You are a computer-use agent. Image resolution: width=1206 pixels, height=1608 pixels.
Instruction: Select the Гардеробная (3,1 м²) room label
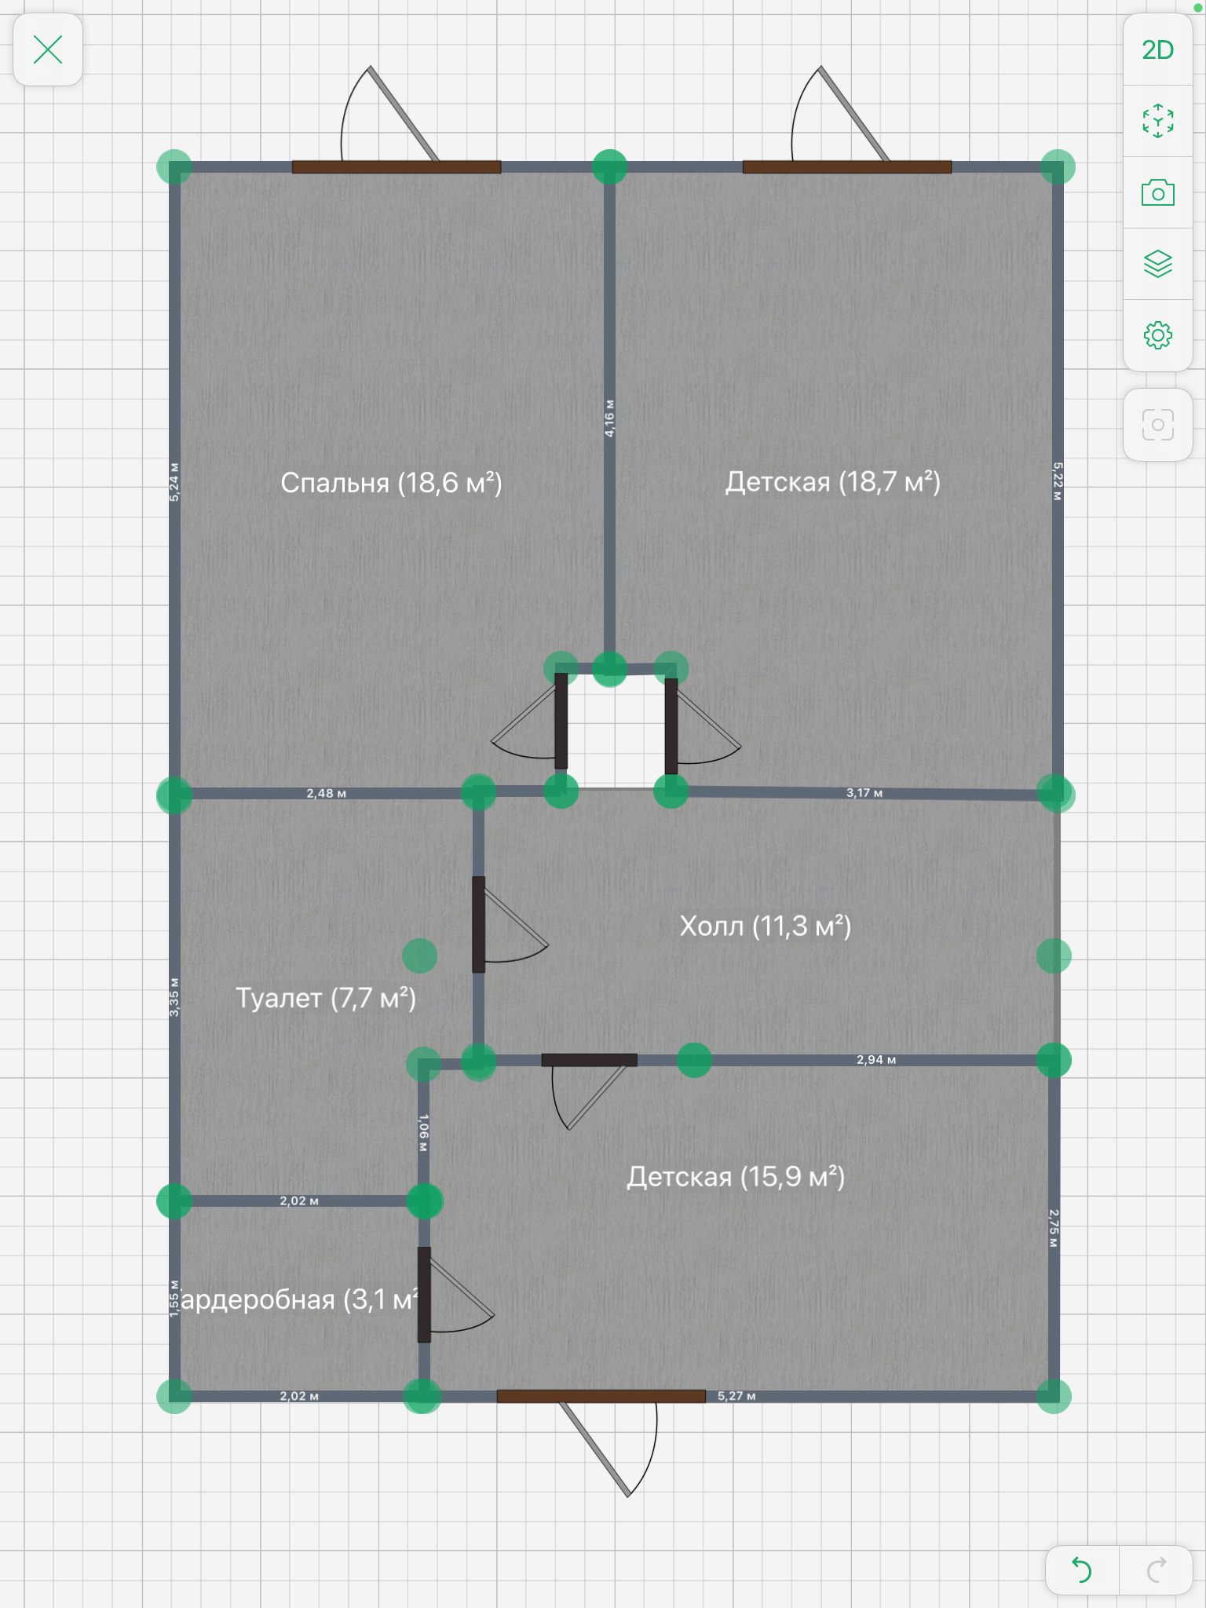pyautogui.click(x=299, y=1299)
